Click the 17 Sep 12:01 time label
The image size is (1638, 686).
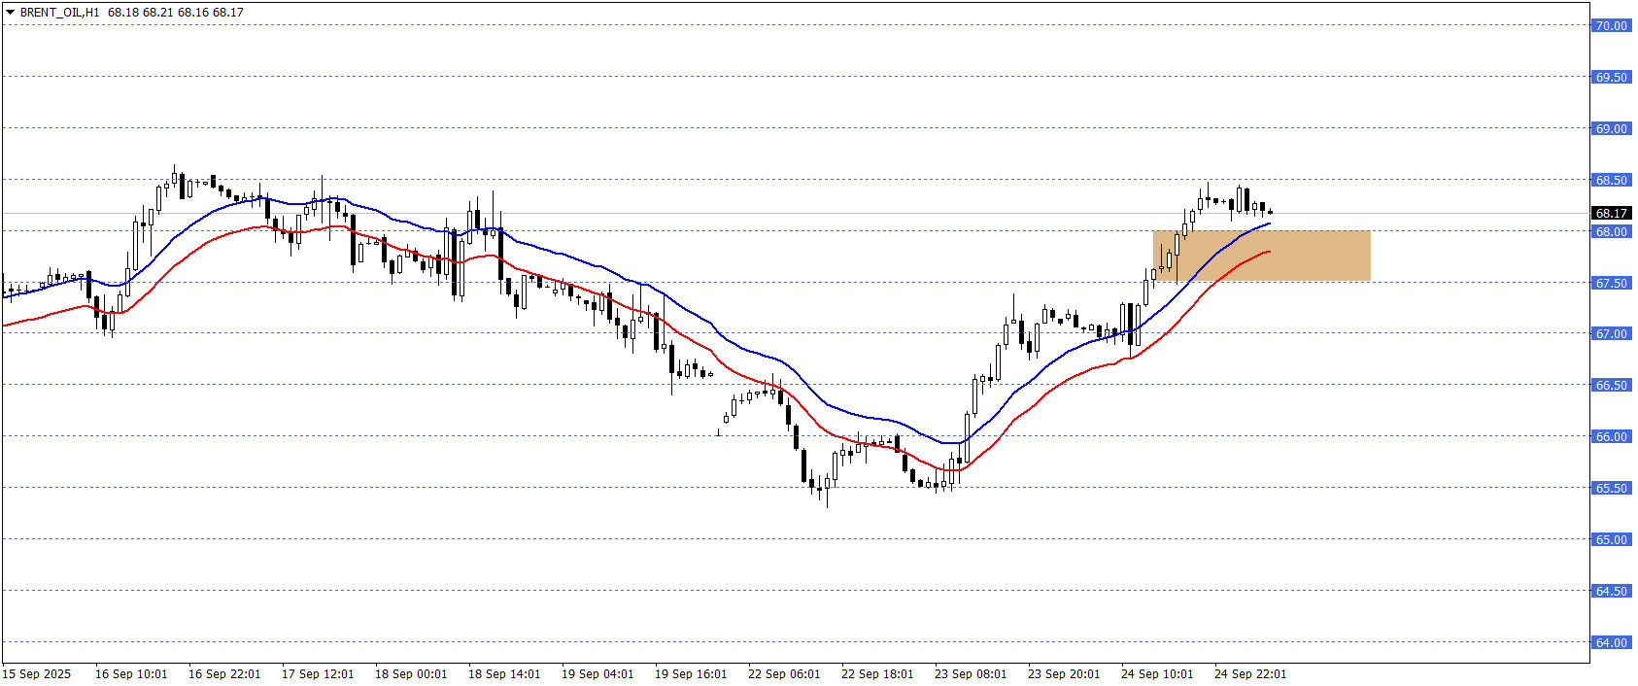point(318,673)
